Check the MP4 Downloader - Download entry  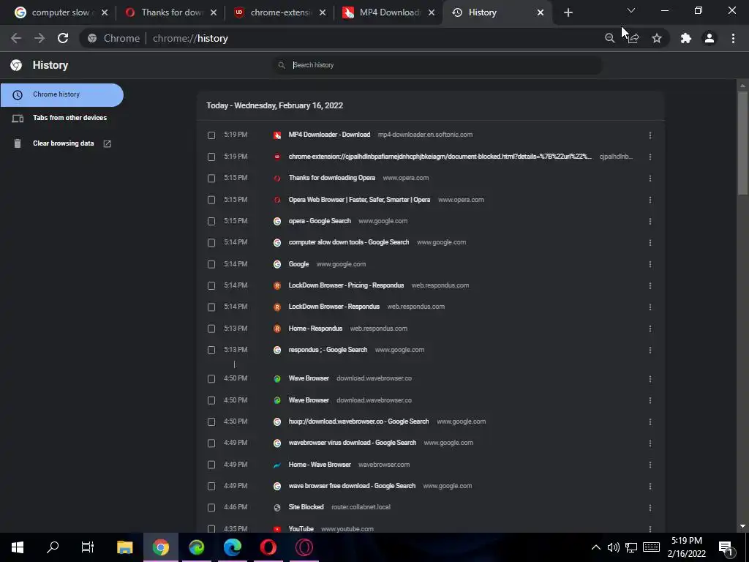tap(211, 135)
